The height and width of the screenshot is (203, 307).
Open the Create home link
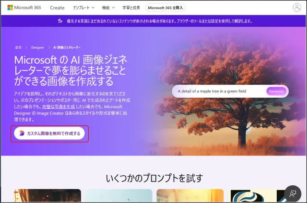coord(57,8)
